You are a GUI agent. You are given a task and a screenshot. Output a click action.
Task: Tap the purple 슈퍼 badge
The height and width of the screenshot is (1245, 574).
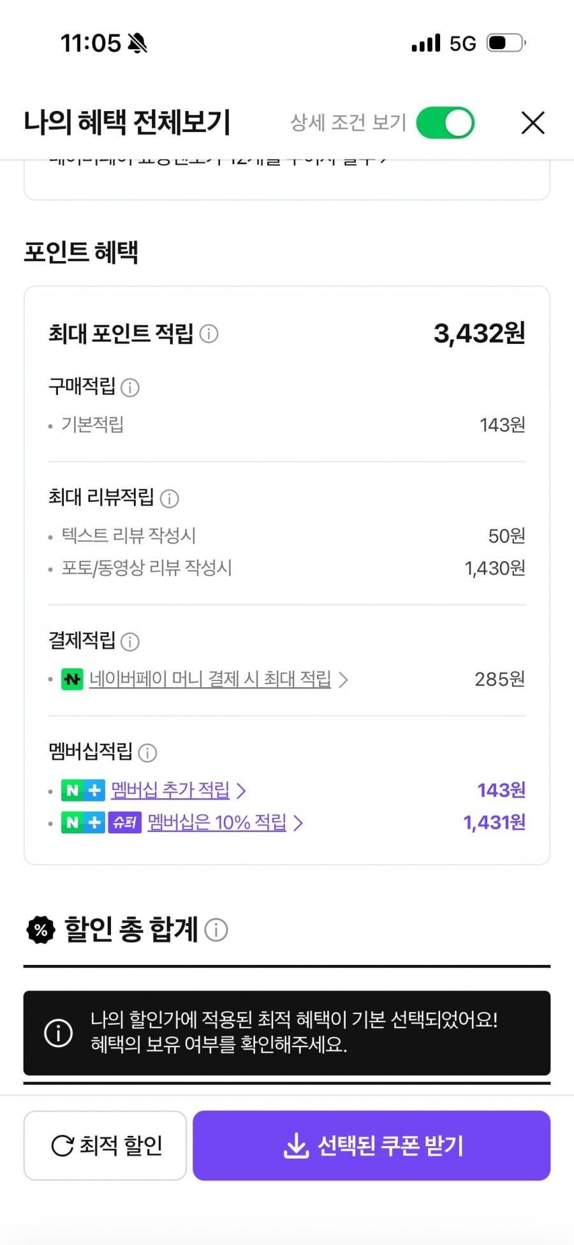(124, 823)
